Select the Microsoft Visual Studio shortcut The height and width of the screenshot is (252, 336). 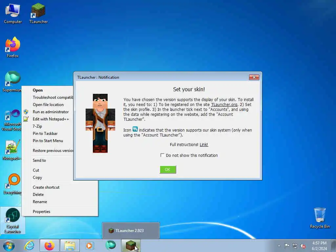coord(11,120)
